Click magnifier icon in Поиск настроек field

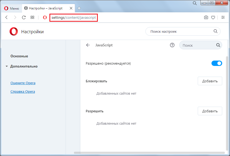215,31
